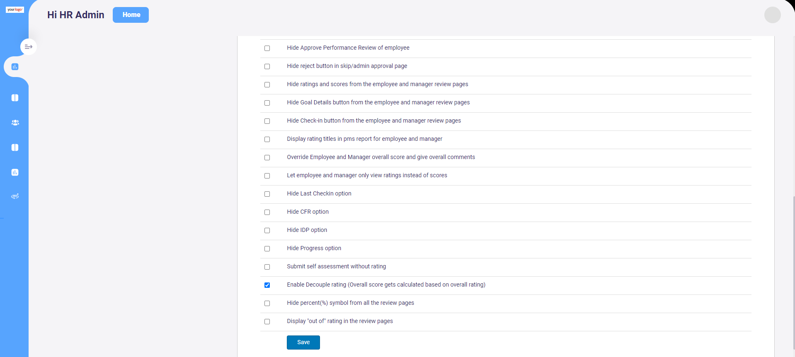Enable Display "out of" rating checkbox

[x=267, y=322]
